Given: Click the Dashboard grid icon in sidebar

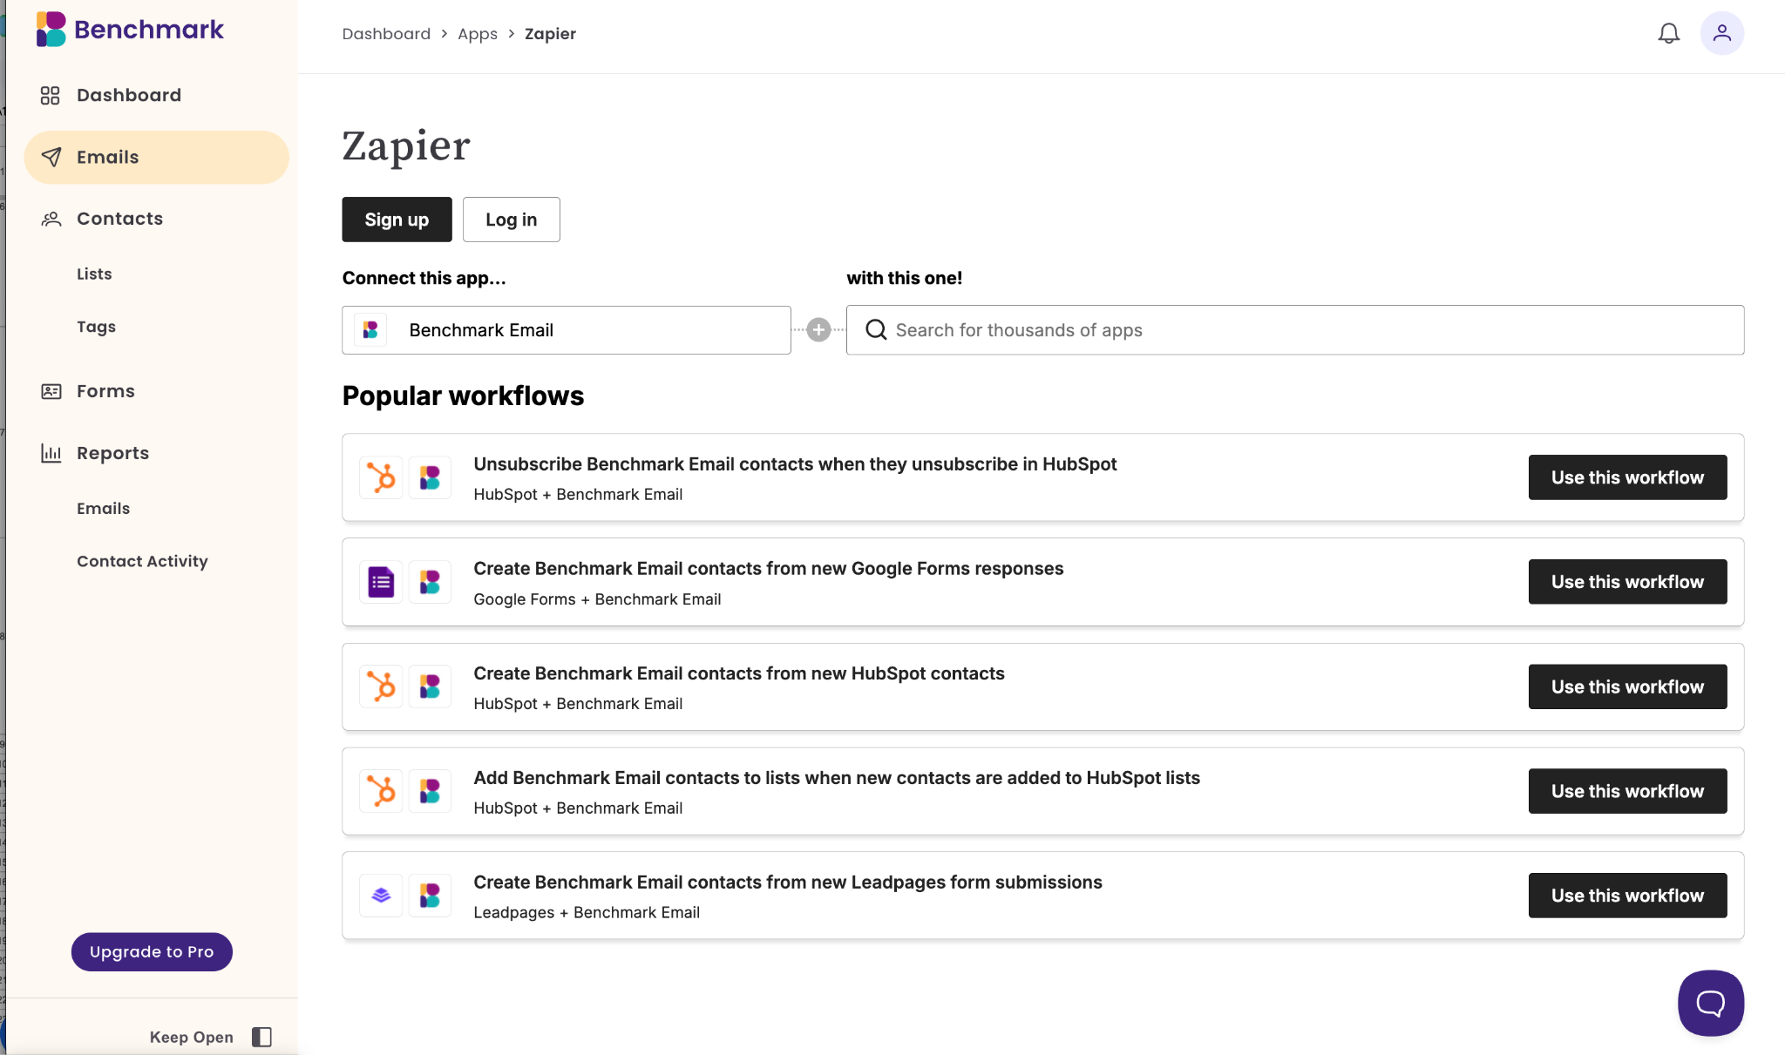Looking at the screenshot, I should point(51,95).
